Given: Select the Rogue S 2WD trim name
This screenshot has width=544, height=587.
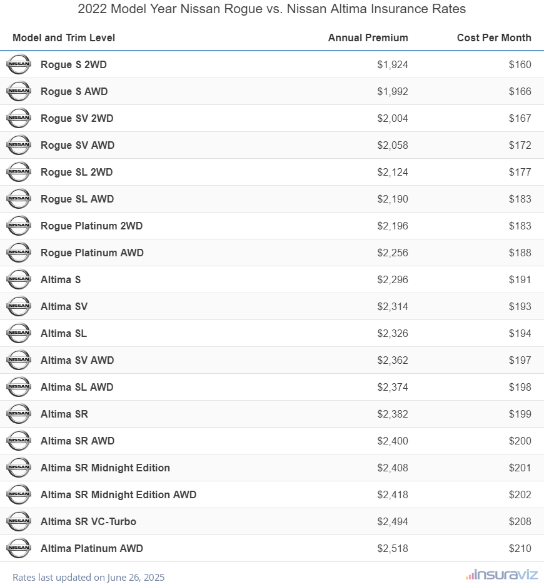Looking at the screenshot, I should [74, 64].
